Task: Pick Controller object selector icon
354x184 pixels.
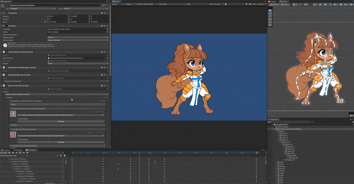Action: (107, 29)
